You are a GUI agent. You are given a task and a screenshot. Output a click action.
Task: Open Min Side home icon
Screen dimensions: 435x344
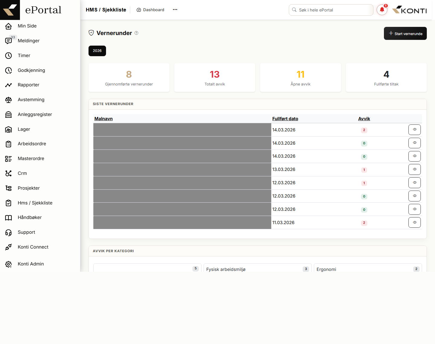pyautogui.click(x=8, y=26)
